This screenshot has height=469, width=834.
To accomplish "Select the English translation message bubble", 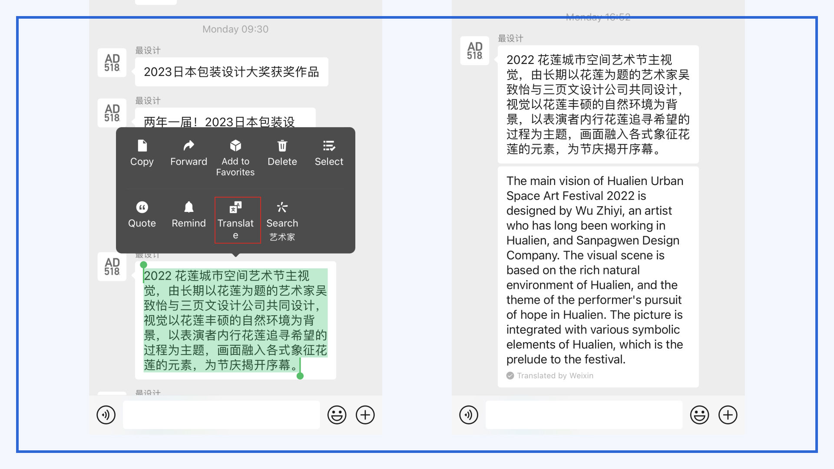I will pos(595,269).
